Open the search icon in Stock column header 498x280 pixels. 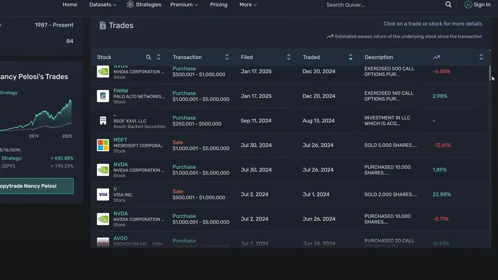pos(148,57)
